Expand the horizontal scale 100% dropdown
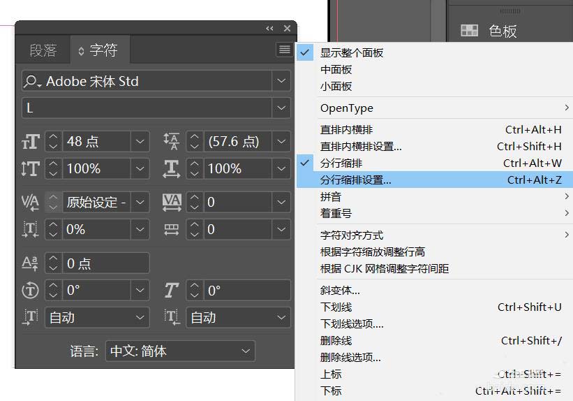573x401 pixels. pyautogui.click(x=281, y=168)
